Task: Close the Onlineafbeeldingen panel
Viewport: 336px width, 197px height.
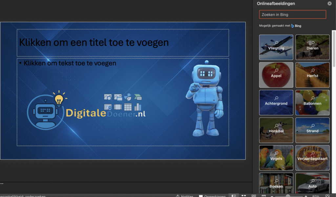Action: coord(329,4)
